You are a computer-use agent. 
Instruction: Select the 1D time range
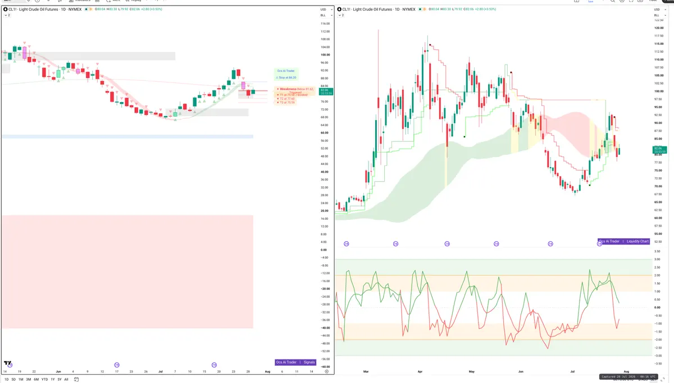click(6, 379)
